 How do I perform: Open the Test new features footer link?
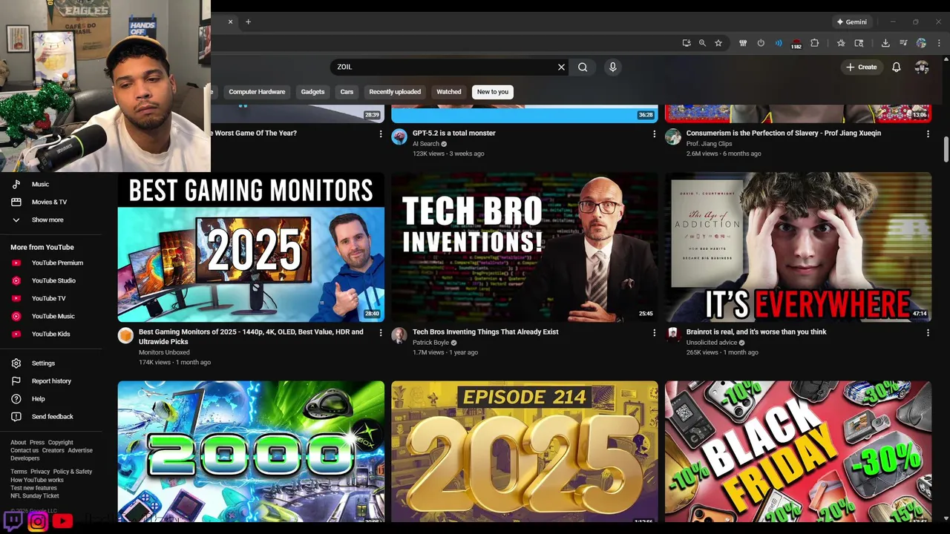point(33,488)
